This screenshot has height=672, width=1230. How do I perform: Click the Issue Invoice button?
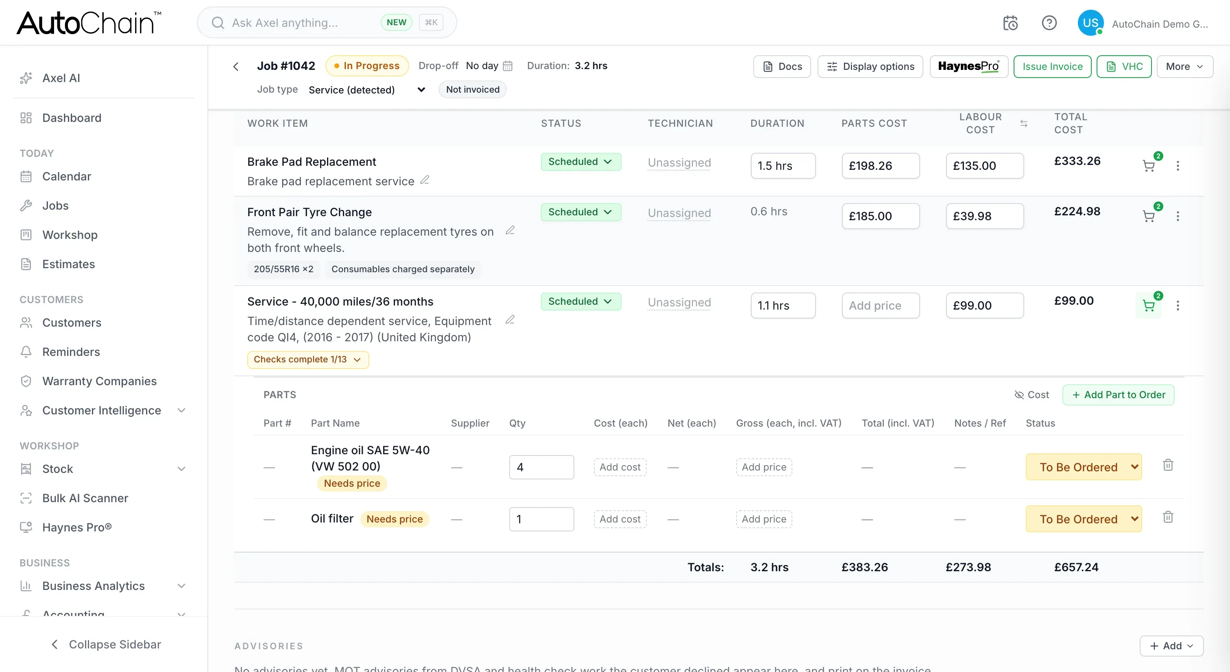pos(1052,66)
